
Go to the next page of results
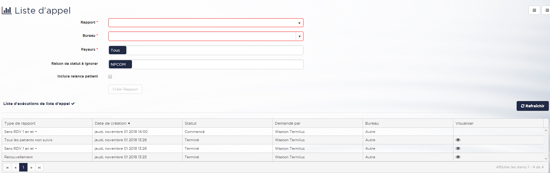pyautogui.click(x=32, y=167)
